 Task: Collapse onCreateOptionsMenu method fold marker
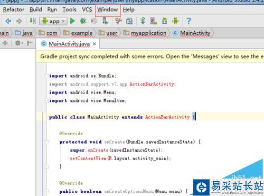pyautogui.click(x=46, y=191)
